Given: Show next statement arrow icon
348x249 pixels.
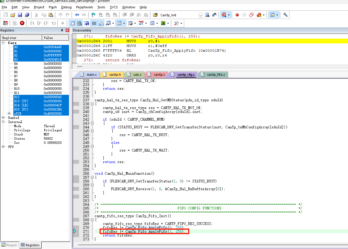Looking at the screenshot, I should point(63,23).
